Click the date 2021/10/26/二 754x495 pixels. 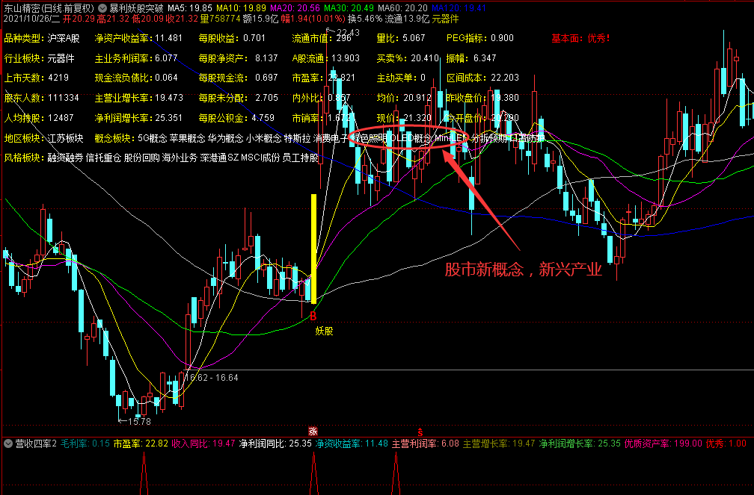pyautogui.click(x=31, y=19)
